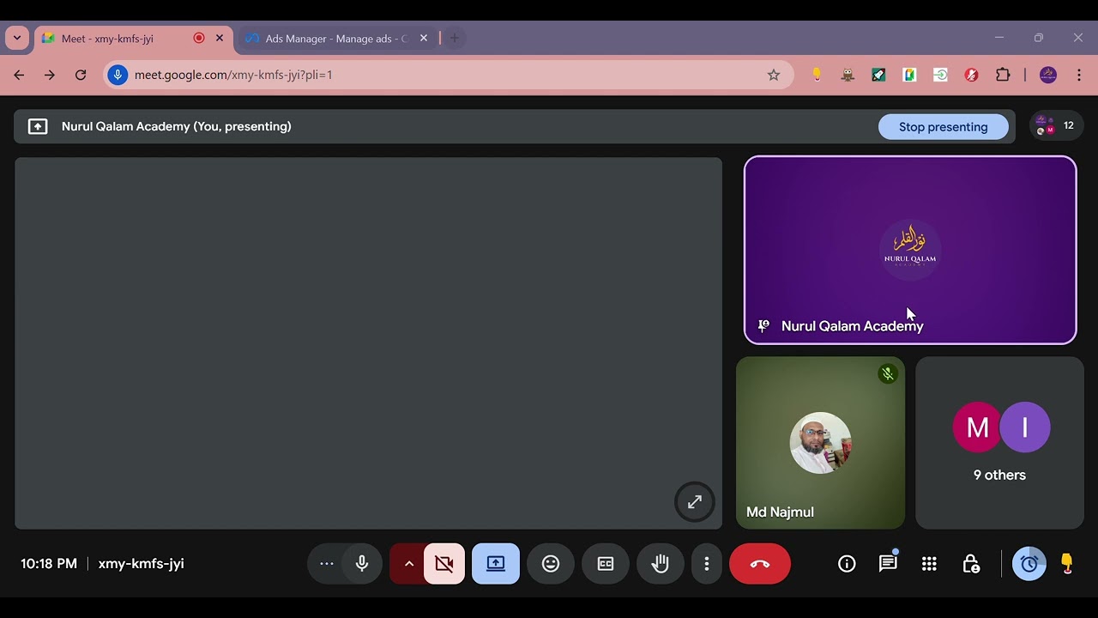This screenshot has height=618, width=1098.
Task: Open the tab search dropdown arrow
Action: point(17,39)
